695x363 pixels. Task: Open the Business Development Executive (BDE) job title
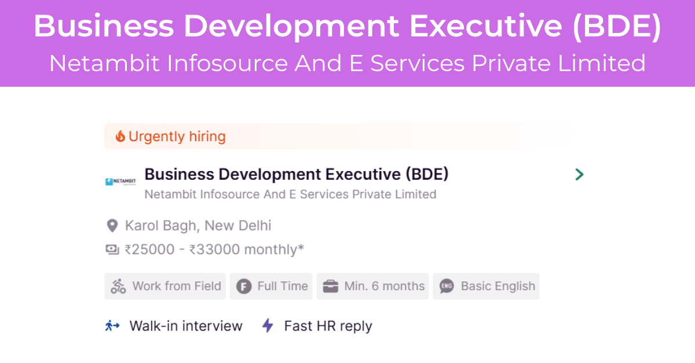coord(297,174)
